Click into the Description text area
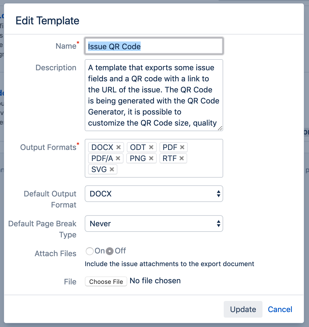This screenshot has width=309, height=327. 154,95
